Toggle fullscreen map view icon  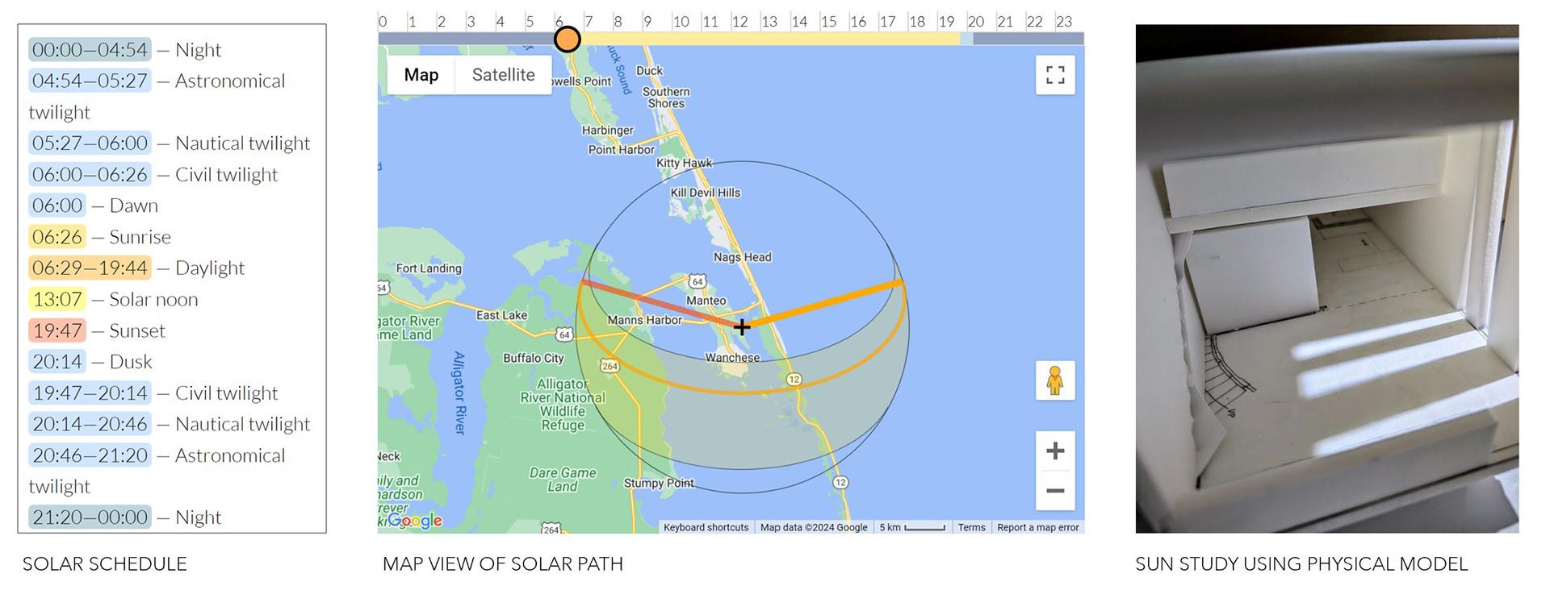[x=1055, y=75]
